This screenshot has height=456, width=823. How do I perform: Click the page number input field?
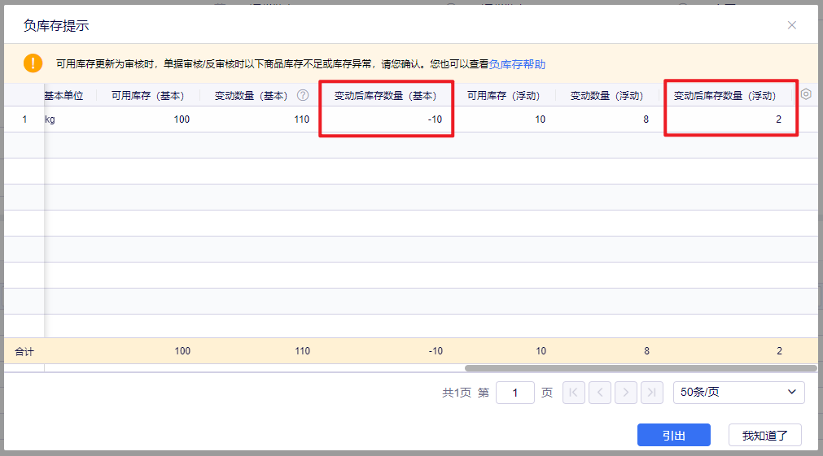coord(514,393)
